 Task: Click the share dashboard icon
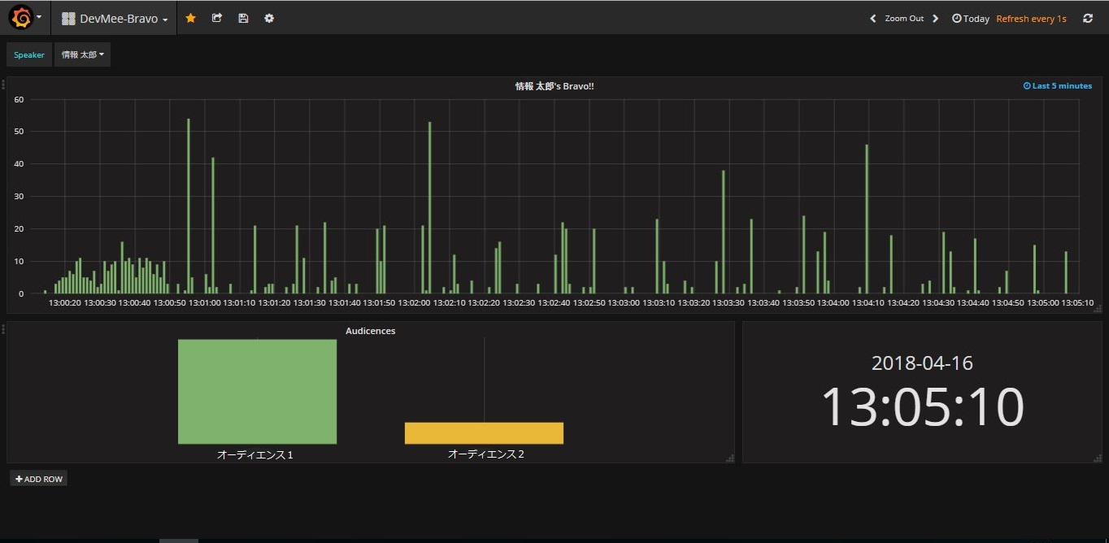tap(217, 18)
